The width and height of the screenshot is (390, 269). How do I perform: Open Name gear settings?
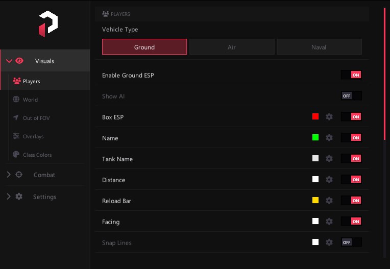[x=329, y=137]
